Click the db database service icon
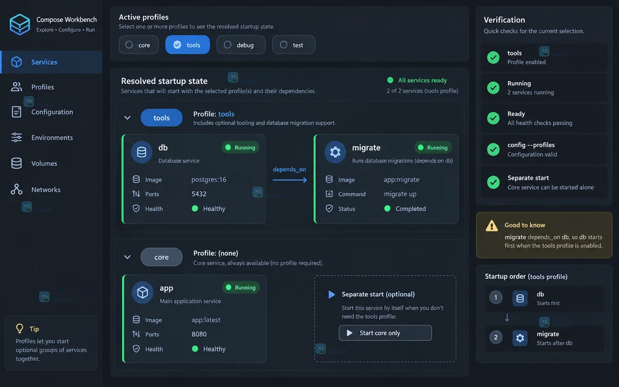The image size is (619, 387). click(x=141, y=152)
